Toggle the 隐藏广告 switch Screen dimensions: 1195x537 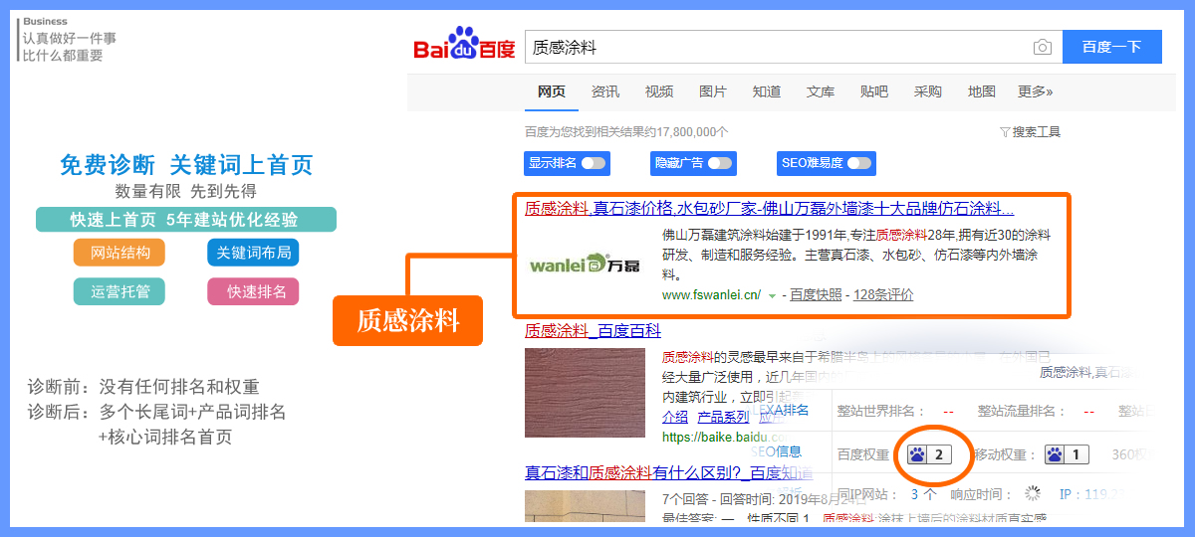pyautogui.click(x=720, y=163)
